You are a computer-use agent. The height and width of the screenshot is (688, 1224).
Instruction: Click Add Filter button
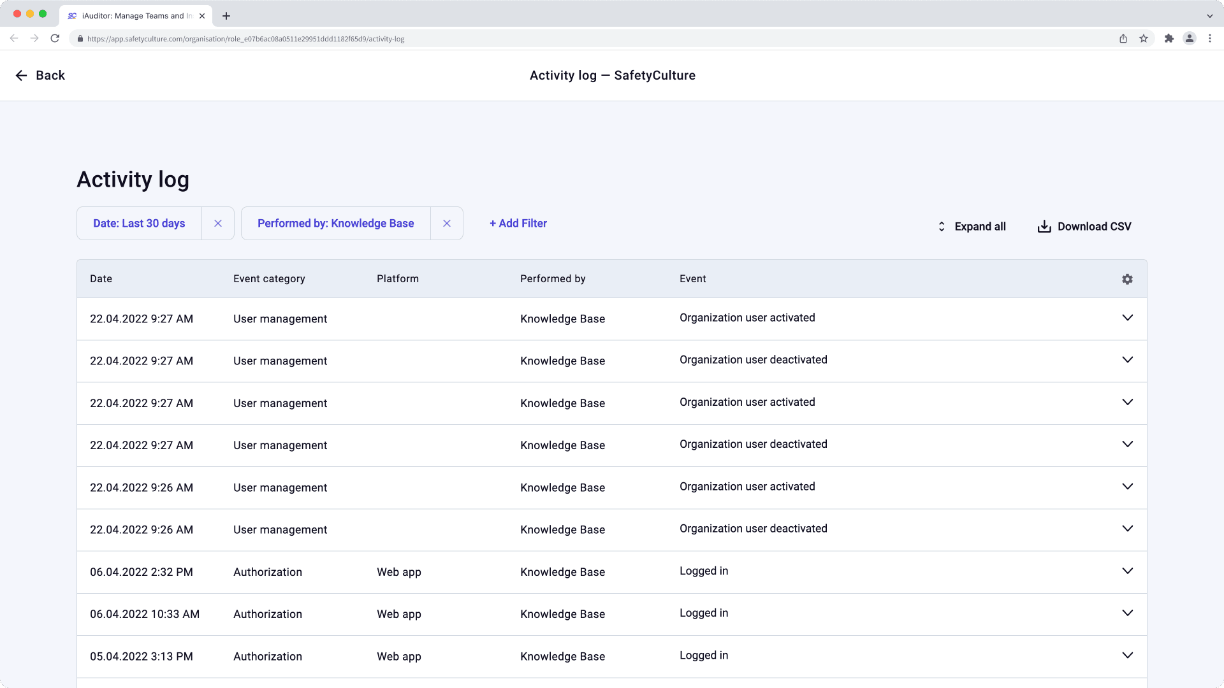pyautogui.click(x=518, y=222)
